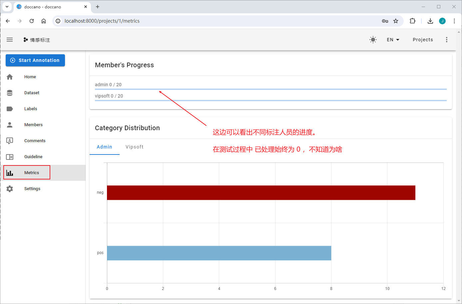Open the Members person icon
Viewport: 462px width, 304px height.
[10, 125]
